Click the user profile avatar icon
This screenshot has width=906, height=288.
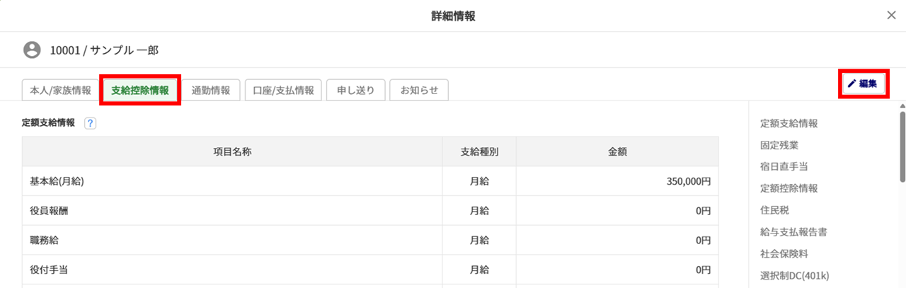pos(32,50)
